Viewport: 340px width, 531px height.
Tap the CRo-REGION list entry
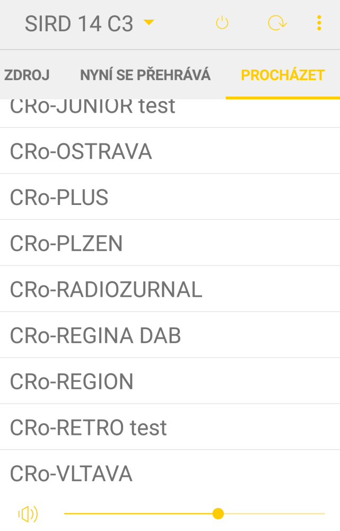(x=72, y=382)
